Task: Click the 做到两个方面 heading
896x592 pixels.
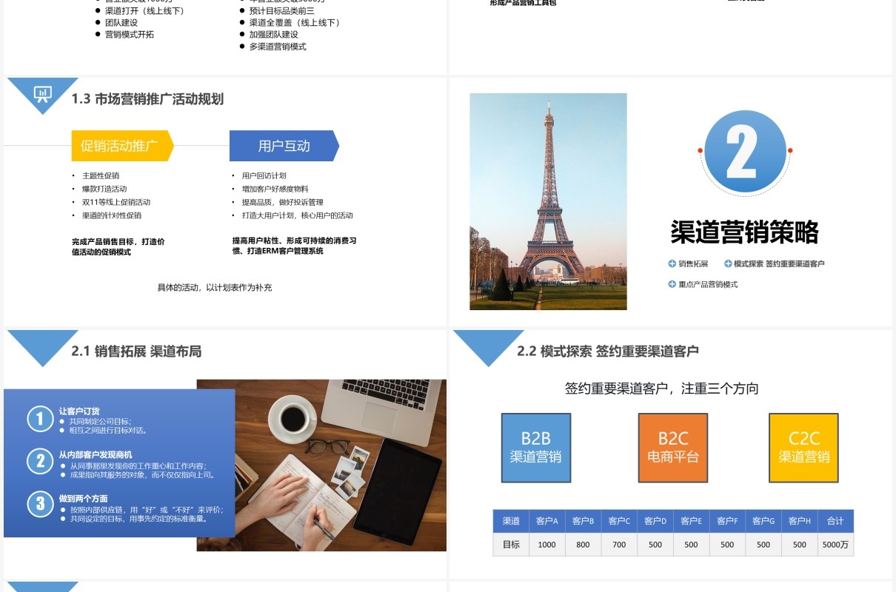Action: pyautogui.click(x=83, y=499)
